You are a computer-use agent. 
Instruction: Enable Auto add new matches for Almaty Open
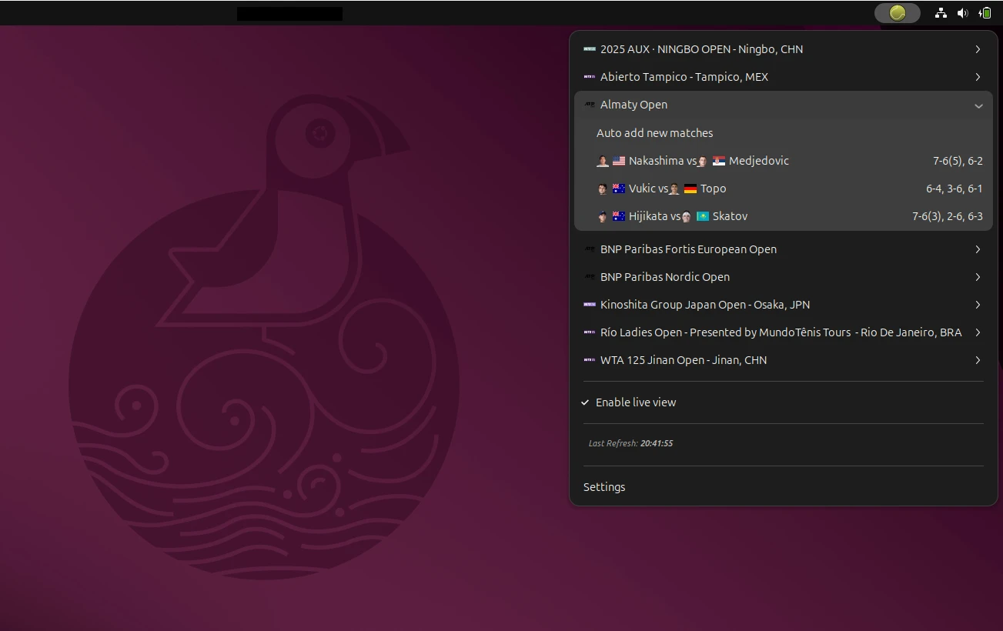click(654, 132)
